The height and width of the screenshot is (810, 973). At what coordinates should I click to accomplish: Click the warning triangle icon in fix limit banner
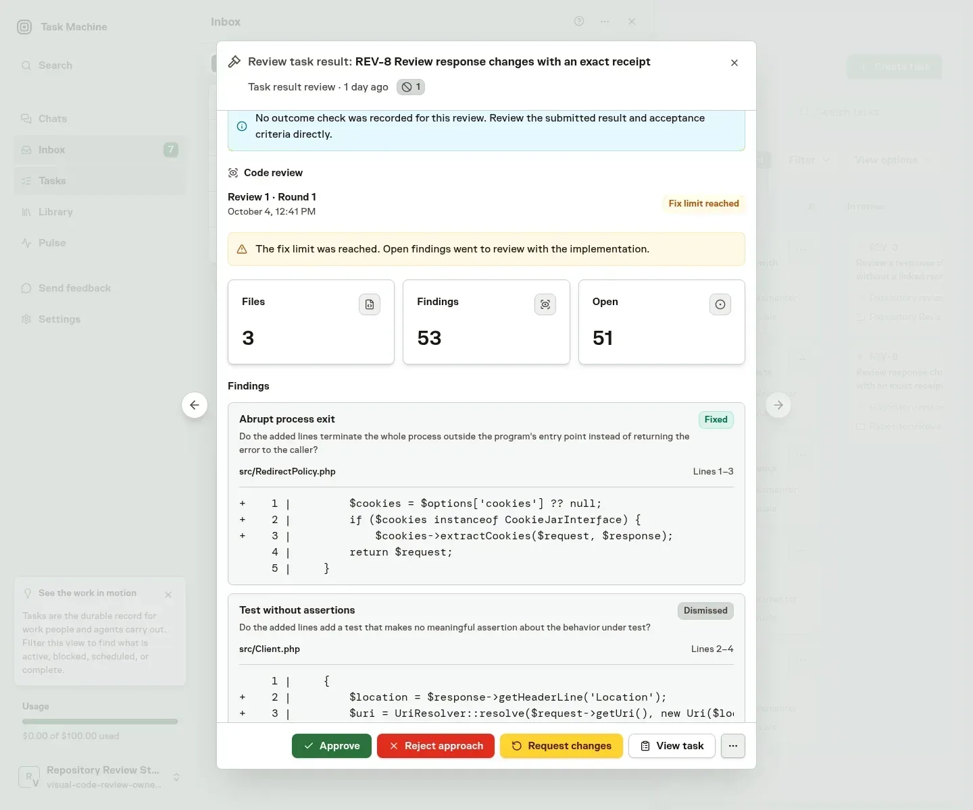click(242, 249)
